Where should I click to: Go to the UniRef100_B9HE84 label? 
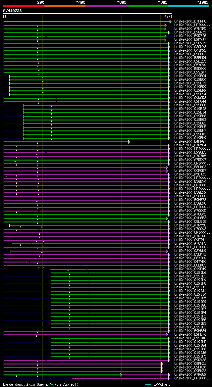click(x=190, y=331)
